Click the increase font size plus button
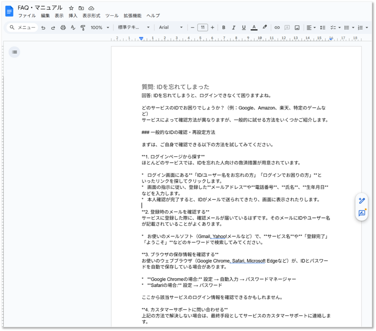The image size is (376, 331). (x=212, y=28)
